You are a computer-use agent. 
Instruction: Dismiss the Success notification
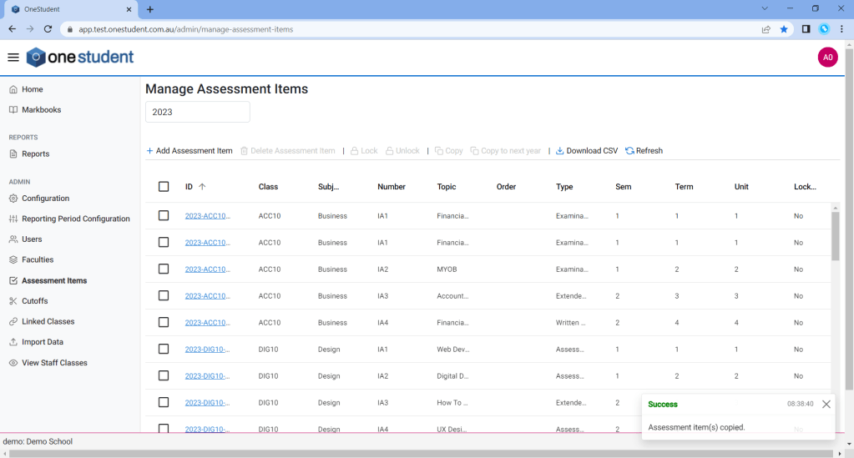tap(826, 405)
